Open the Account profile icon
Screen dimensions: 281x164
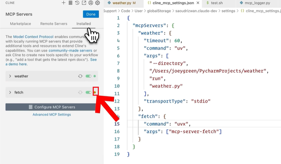click(x=91, y=3)
